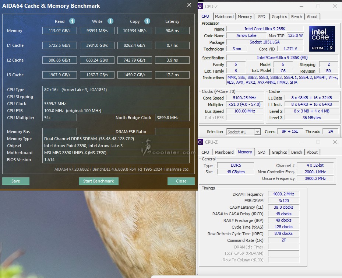Click L2 Cache Write value 683.24 GB/s
The image size is (342, 278).
click(x=97, y=60)
